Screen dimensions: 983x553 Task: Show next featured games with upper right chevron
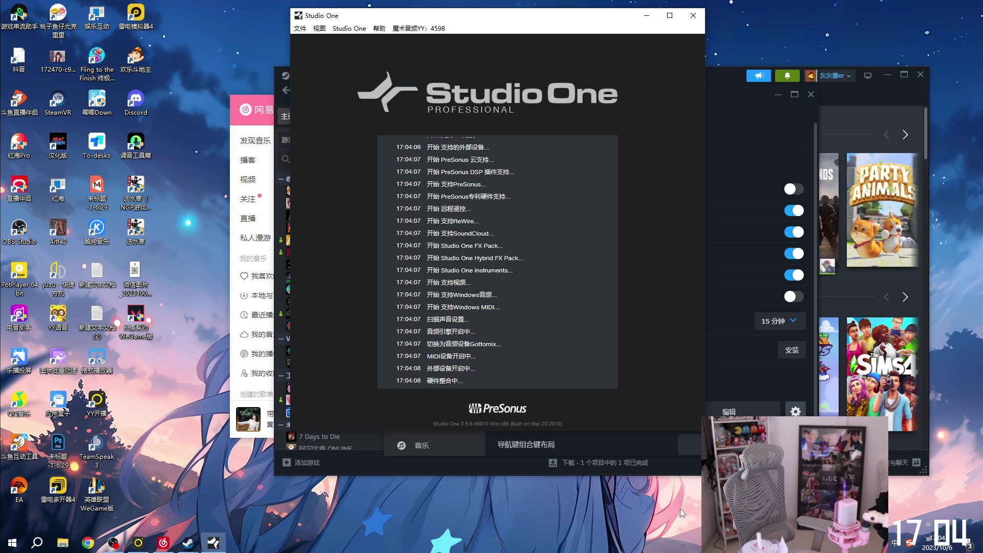905,135
